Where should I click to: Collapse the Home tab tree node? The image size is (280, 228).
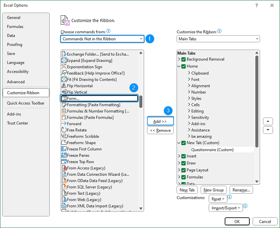coord(179,66)
